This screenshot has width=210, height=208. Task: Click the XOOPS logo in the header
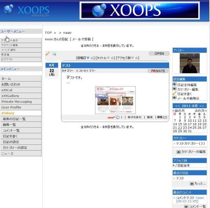[26, 10]
